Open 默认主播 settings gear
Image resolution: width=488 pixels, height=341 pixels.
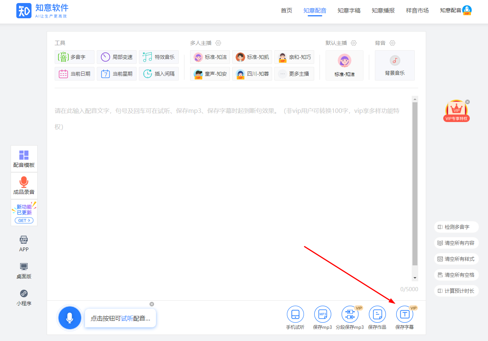354,43
